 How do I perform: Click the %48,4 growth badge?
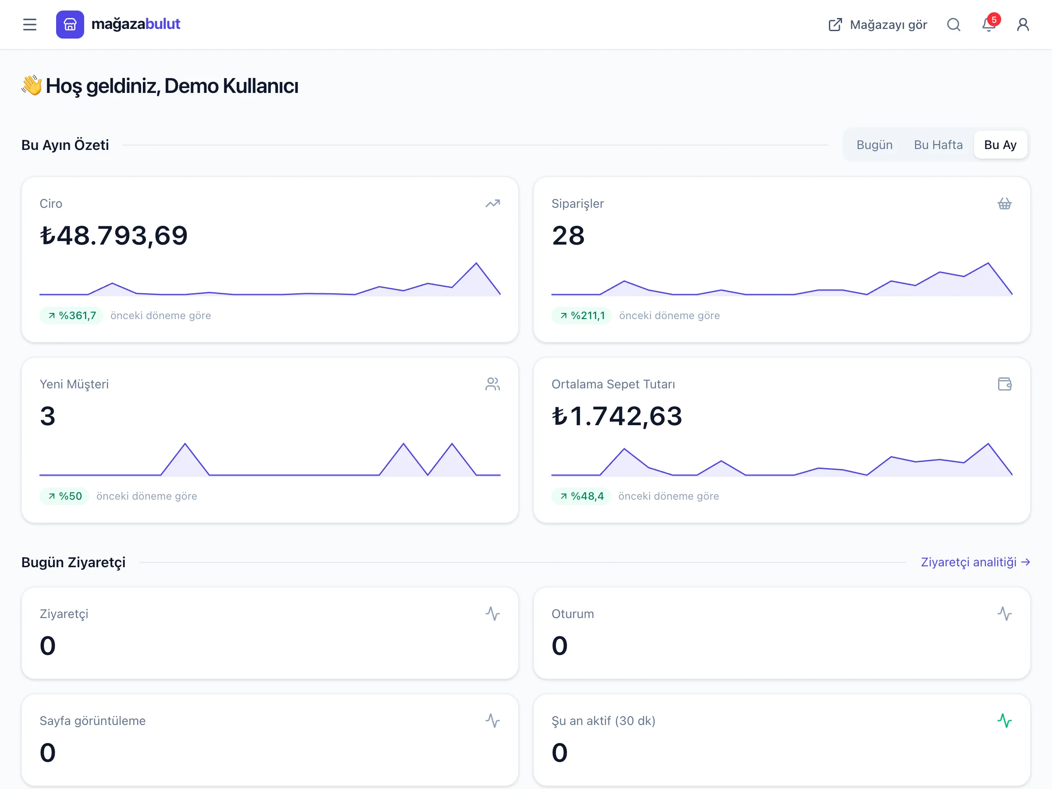pyautogui.click(x=581, y=496)
